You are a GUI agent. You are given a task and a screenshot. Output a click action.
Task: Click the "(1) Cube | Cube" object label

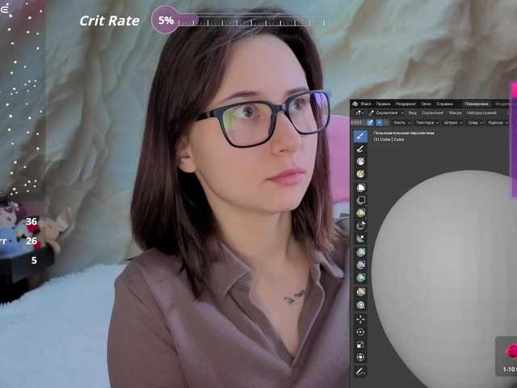[x=389, y=139]
